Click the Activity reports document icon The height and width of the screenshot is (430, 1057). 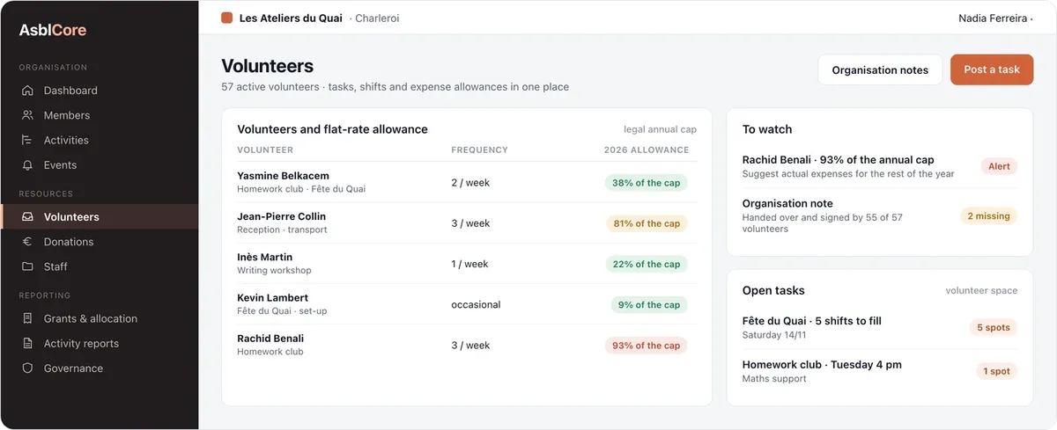click(x=27, y=343)
